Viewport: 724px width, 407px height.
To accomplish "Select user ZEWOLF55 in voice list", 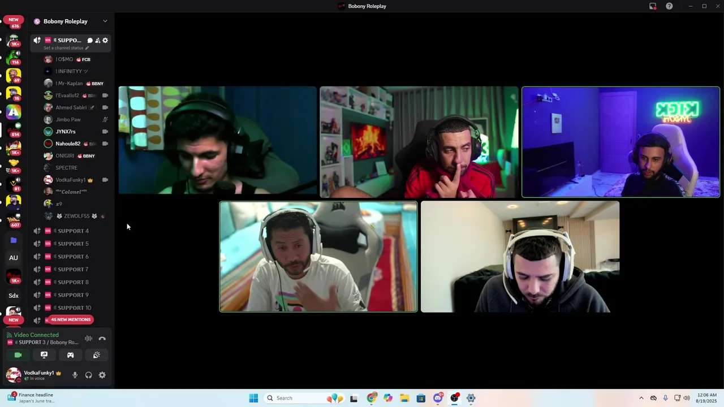I will point(76,216).
